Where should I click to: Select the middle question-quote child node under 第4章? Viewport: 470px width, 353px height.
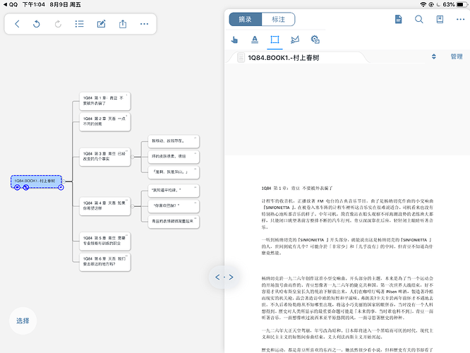tap(174, 206)
